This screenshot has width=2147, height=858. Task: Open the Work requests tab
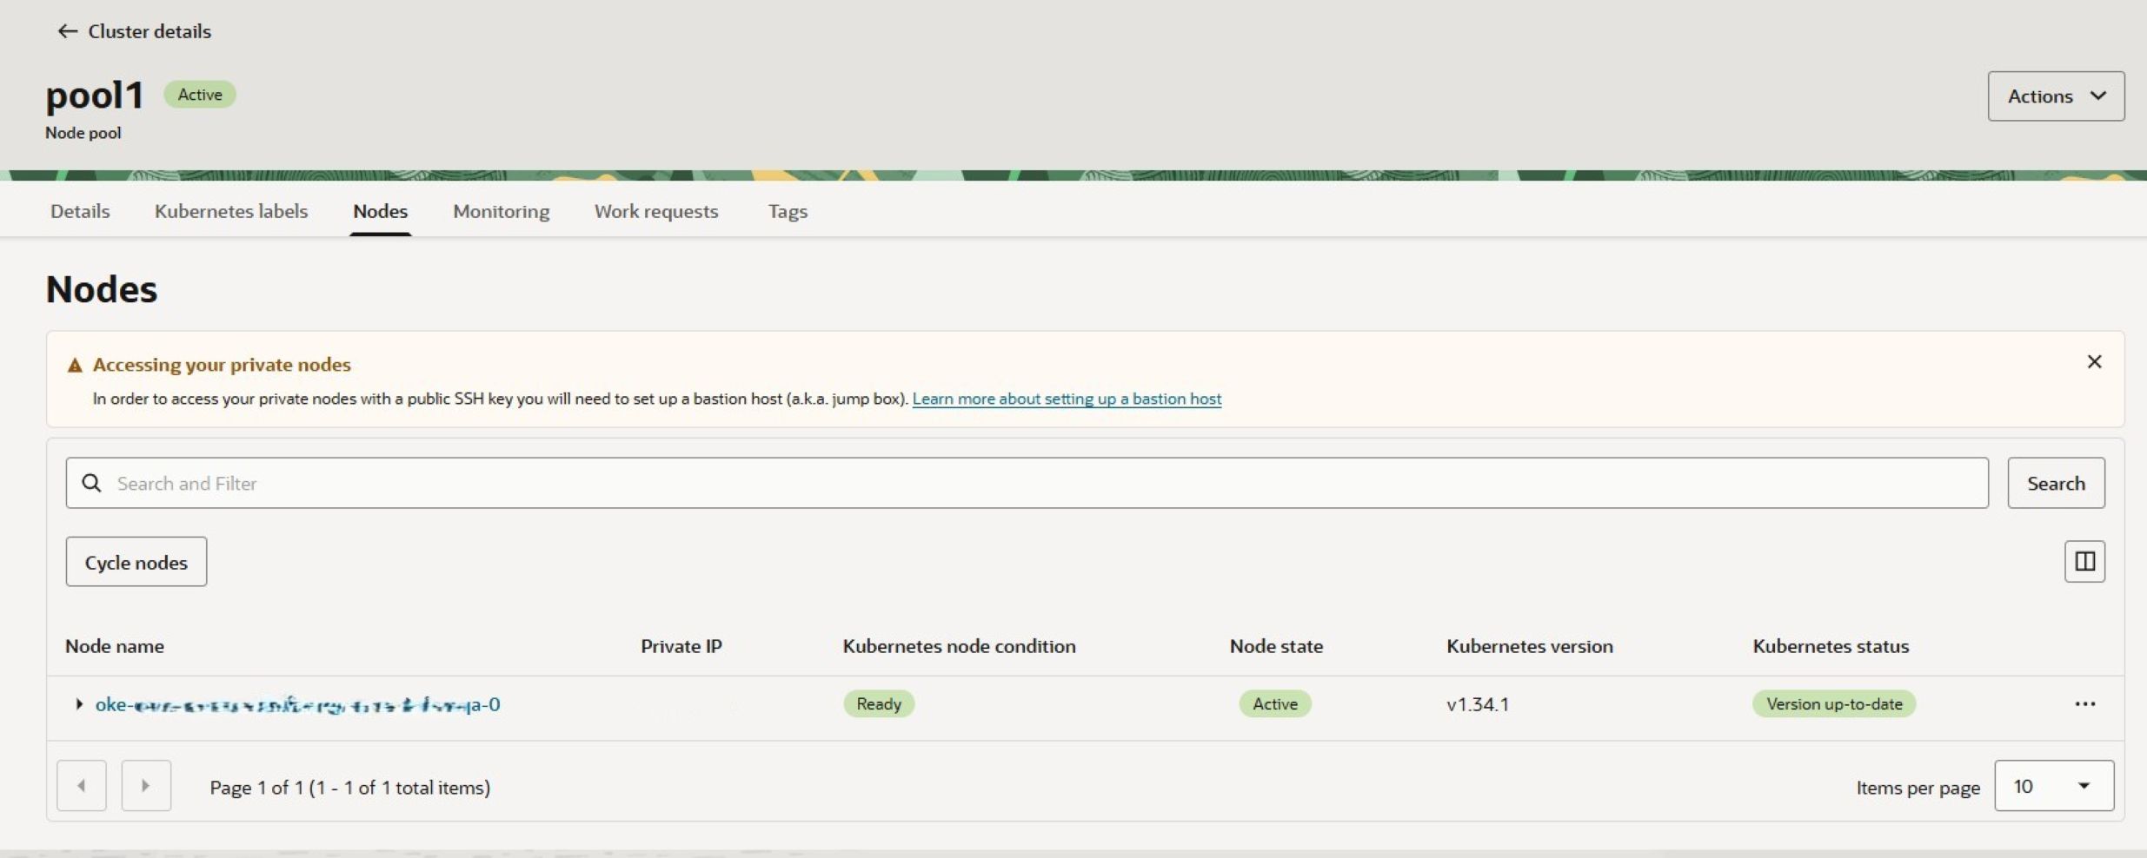coord(655,211)
